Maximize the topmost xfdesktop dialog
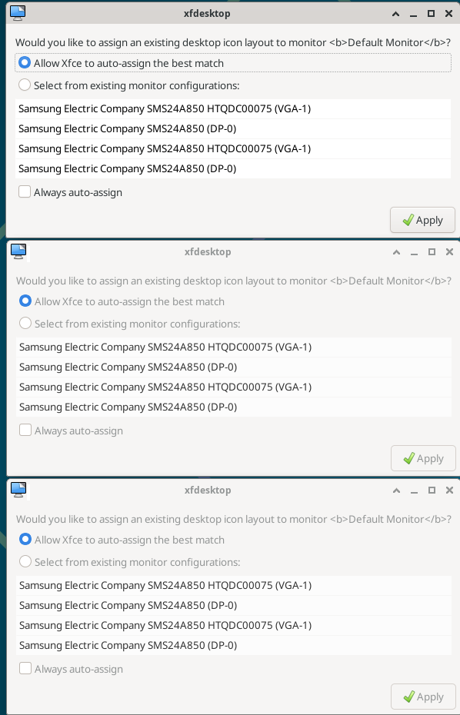460x715 pixels. coord(431,14)
